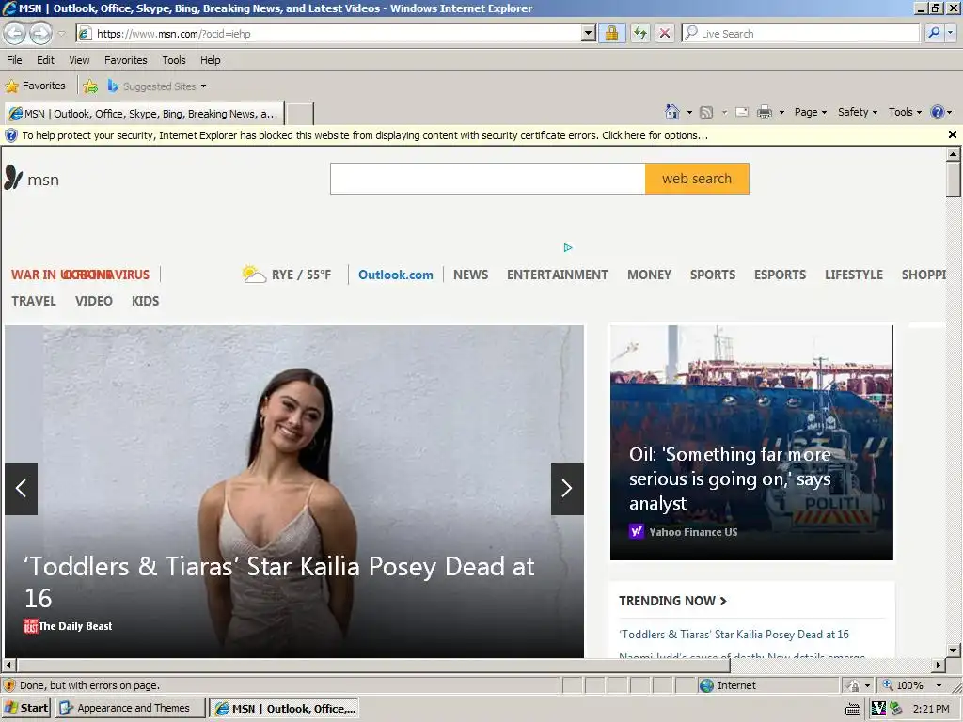This screenshot has height=722, width=963.
Task: Click the Read Mail icon
Action: (742, 113)
